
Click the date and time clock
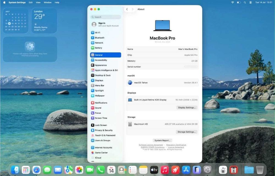[264, 2]
